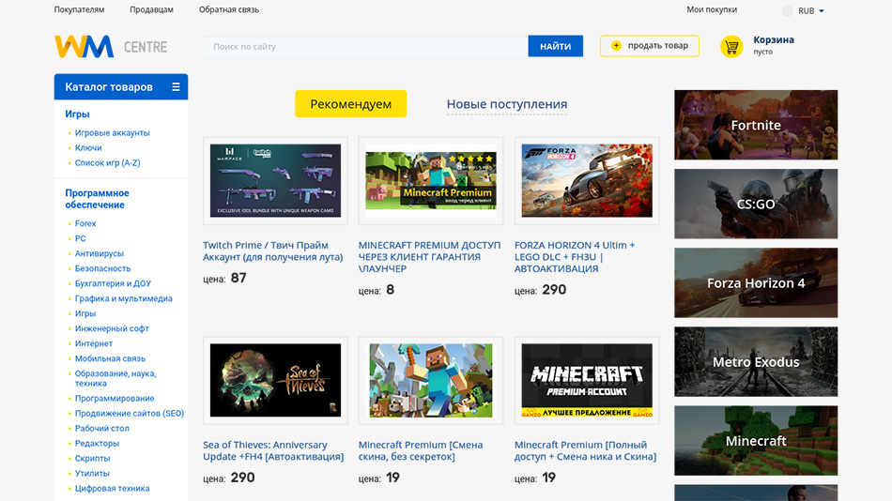
Task: Open Интернет category
Action: pyautogui.click(x=94, y=343)
